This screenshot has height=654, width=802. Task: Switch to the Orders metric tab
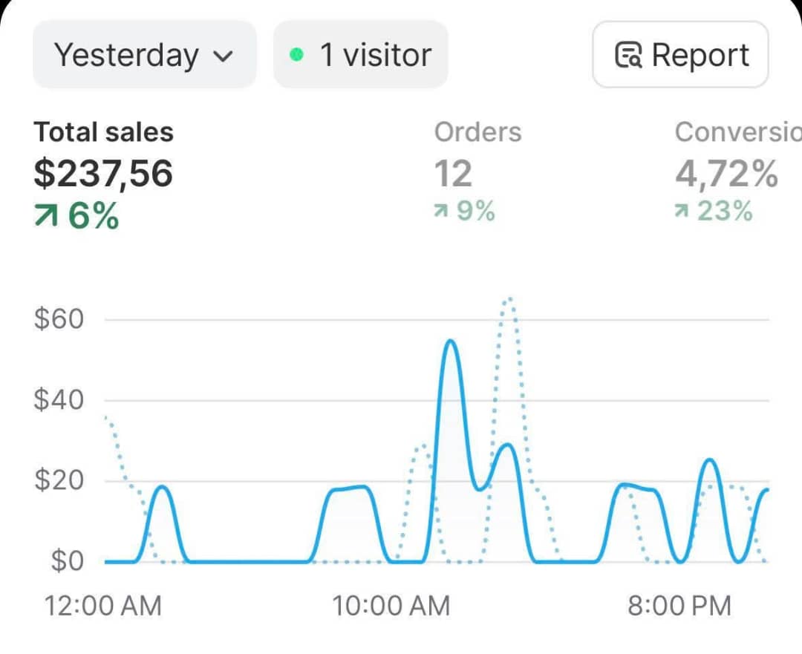coord(477,132)
